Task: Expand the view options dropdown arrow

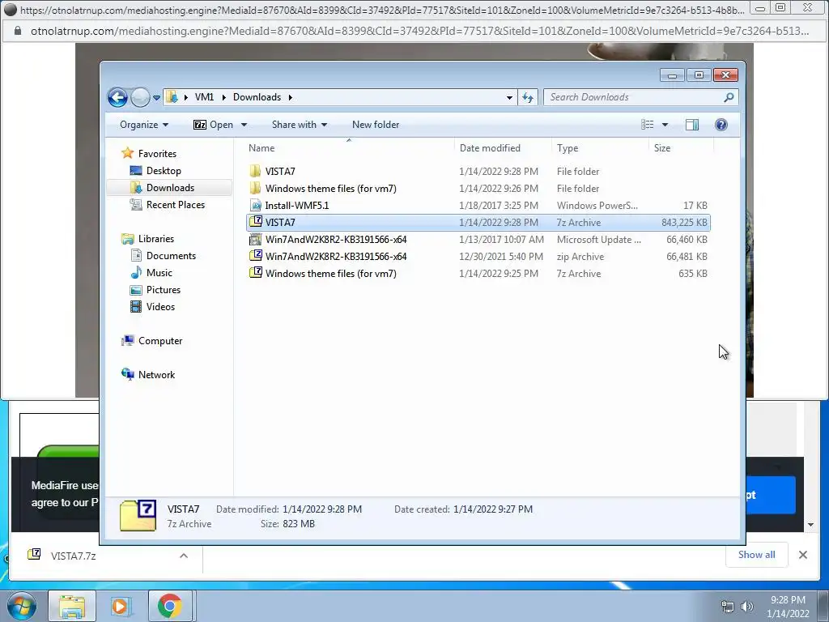Action: point(665,125)
